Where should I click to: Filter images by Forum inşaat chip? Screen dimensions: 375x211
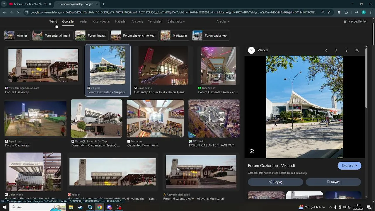point(92,35)
